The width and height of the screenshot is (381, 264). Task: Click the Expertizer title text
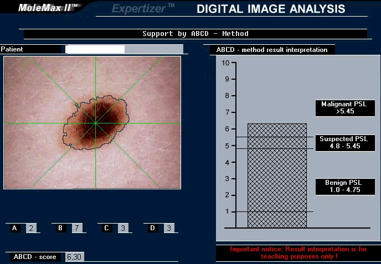pyautogui.click(x=143, y=9)
